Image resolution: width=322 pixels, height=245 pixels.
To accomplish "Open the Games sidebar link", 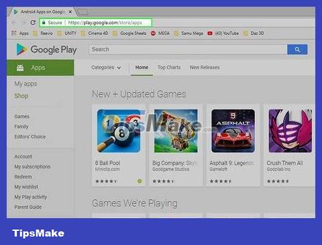I will (x=21, y=116).
